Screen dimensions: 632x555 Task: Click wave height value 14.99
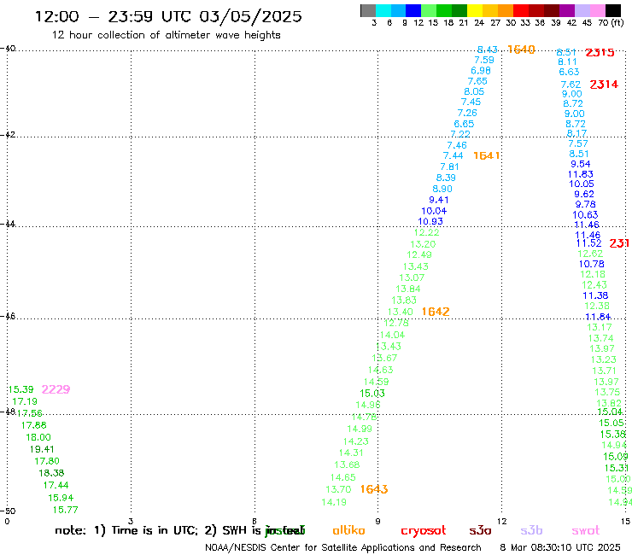(x=360, y=429)
